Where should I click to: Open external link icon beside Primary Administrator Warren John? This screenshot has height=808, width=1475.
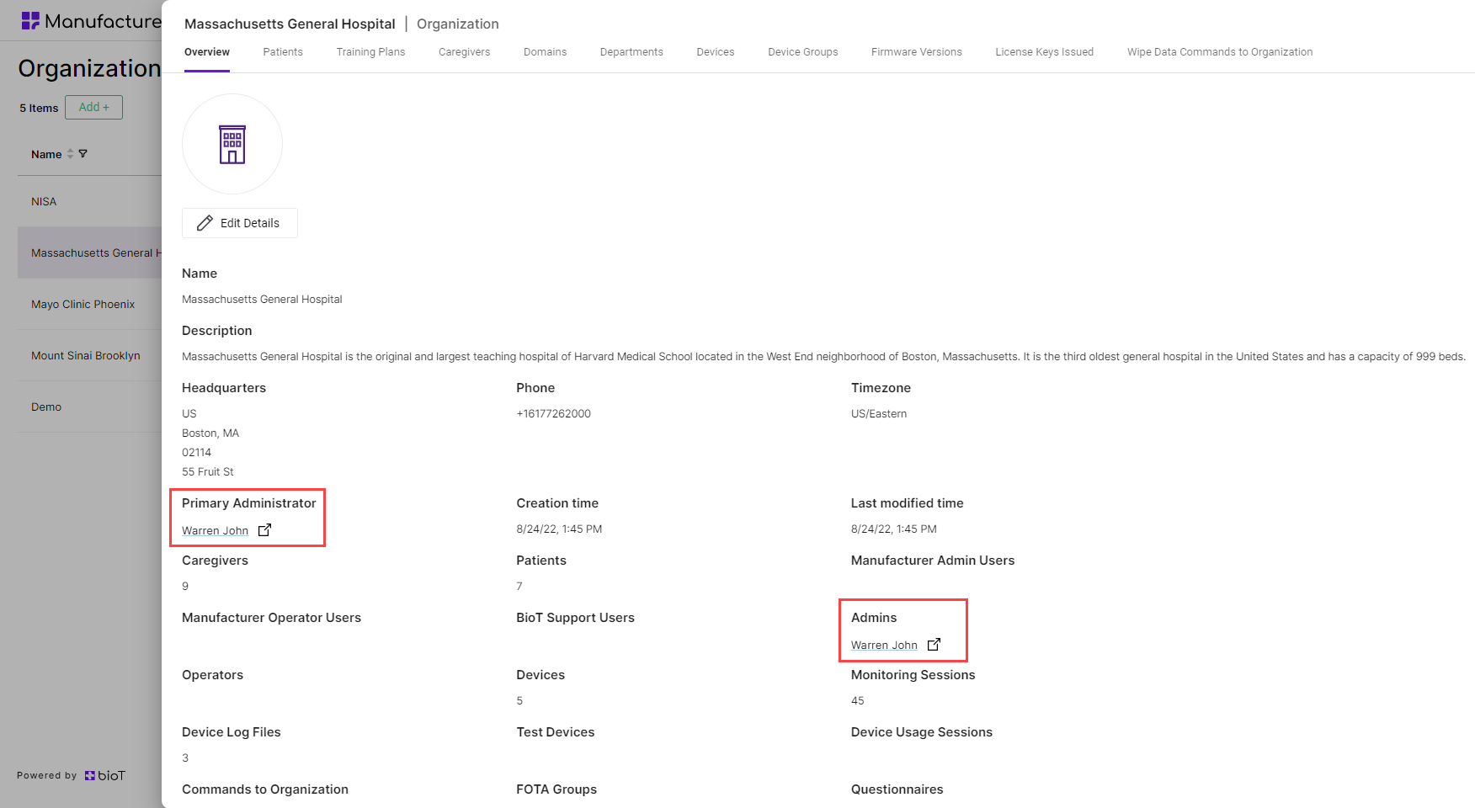click(x=264, y=530)
